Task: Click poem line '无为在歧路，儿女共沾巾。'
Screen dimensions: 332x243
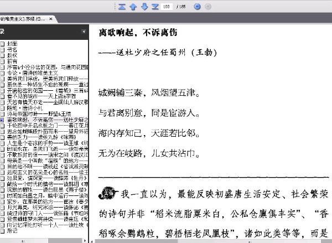Action: click(x=149, y=153)
